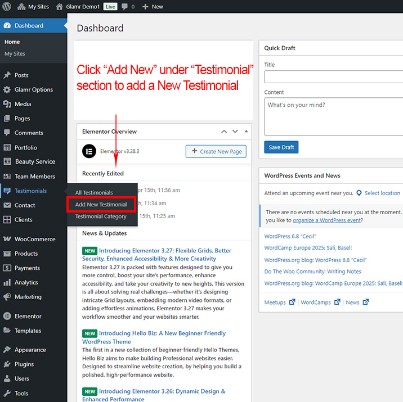403x402 pixels.
Task: Go to My Sites under Home
Action: [x=15, y=53]
